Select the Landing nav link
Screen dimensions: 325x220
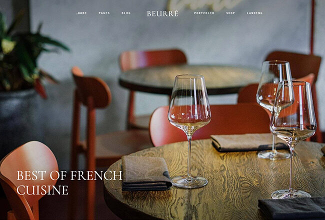click(x=254, y=13)
